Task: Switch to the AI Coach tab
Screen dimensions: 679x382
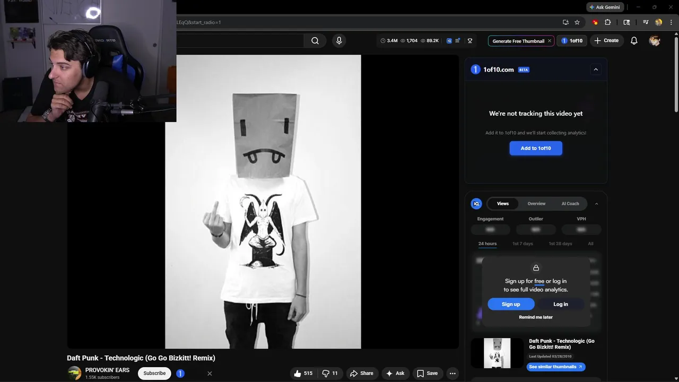Action: [x=570, y=204]
